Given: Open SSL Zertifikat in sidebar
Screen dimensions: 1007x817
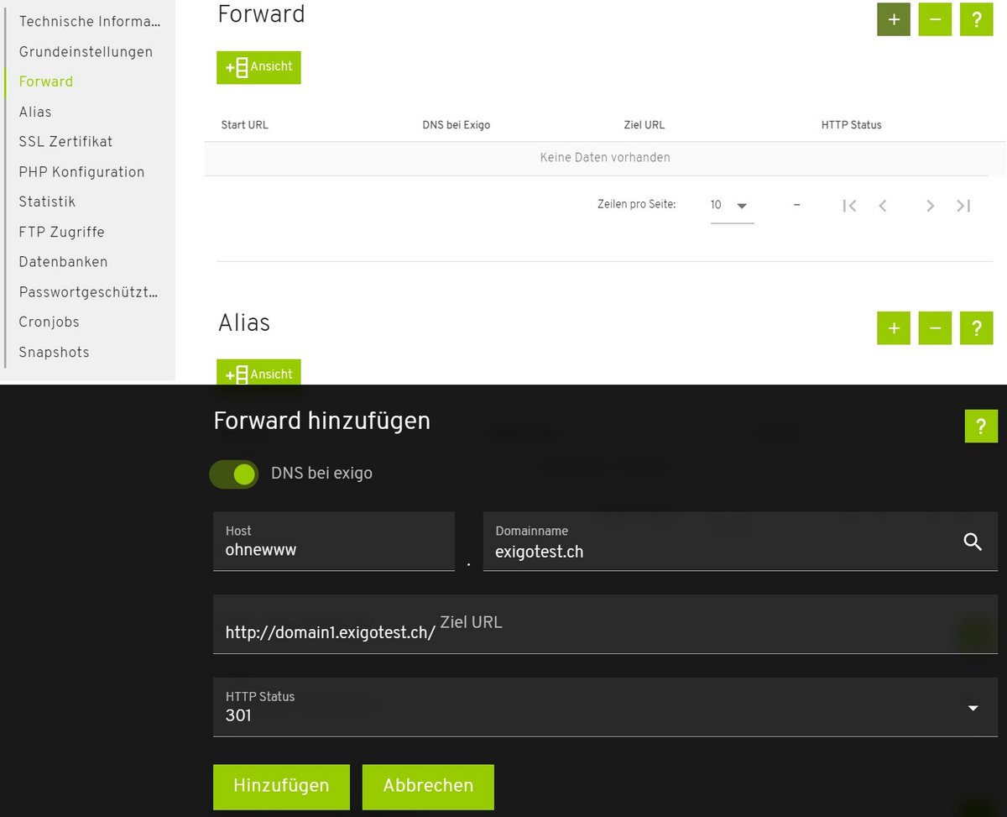Looking at the screenshot, I should tap(65, 142).
